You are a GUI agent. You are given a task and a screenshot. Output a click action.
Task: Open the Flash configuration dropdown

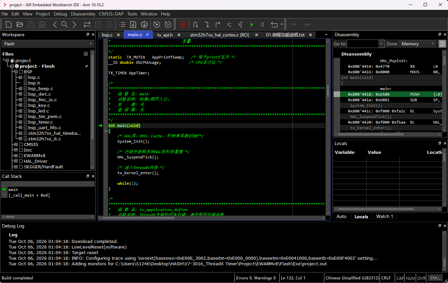click(x=48, y=44)
